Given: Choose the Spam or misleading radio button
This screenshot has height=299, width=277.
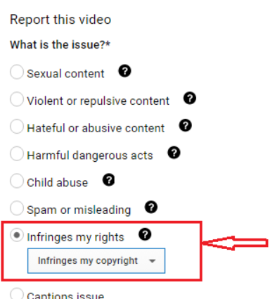Looking at the screenshot, I should click(17, 208).
